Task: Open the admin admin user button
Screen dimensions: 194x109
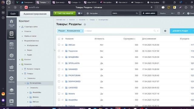Action: point(149,13)
